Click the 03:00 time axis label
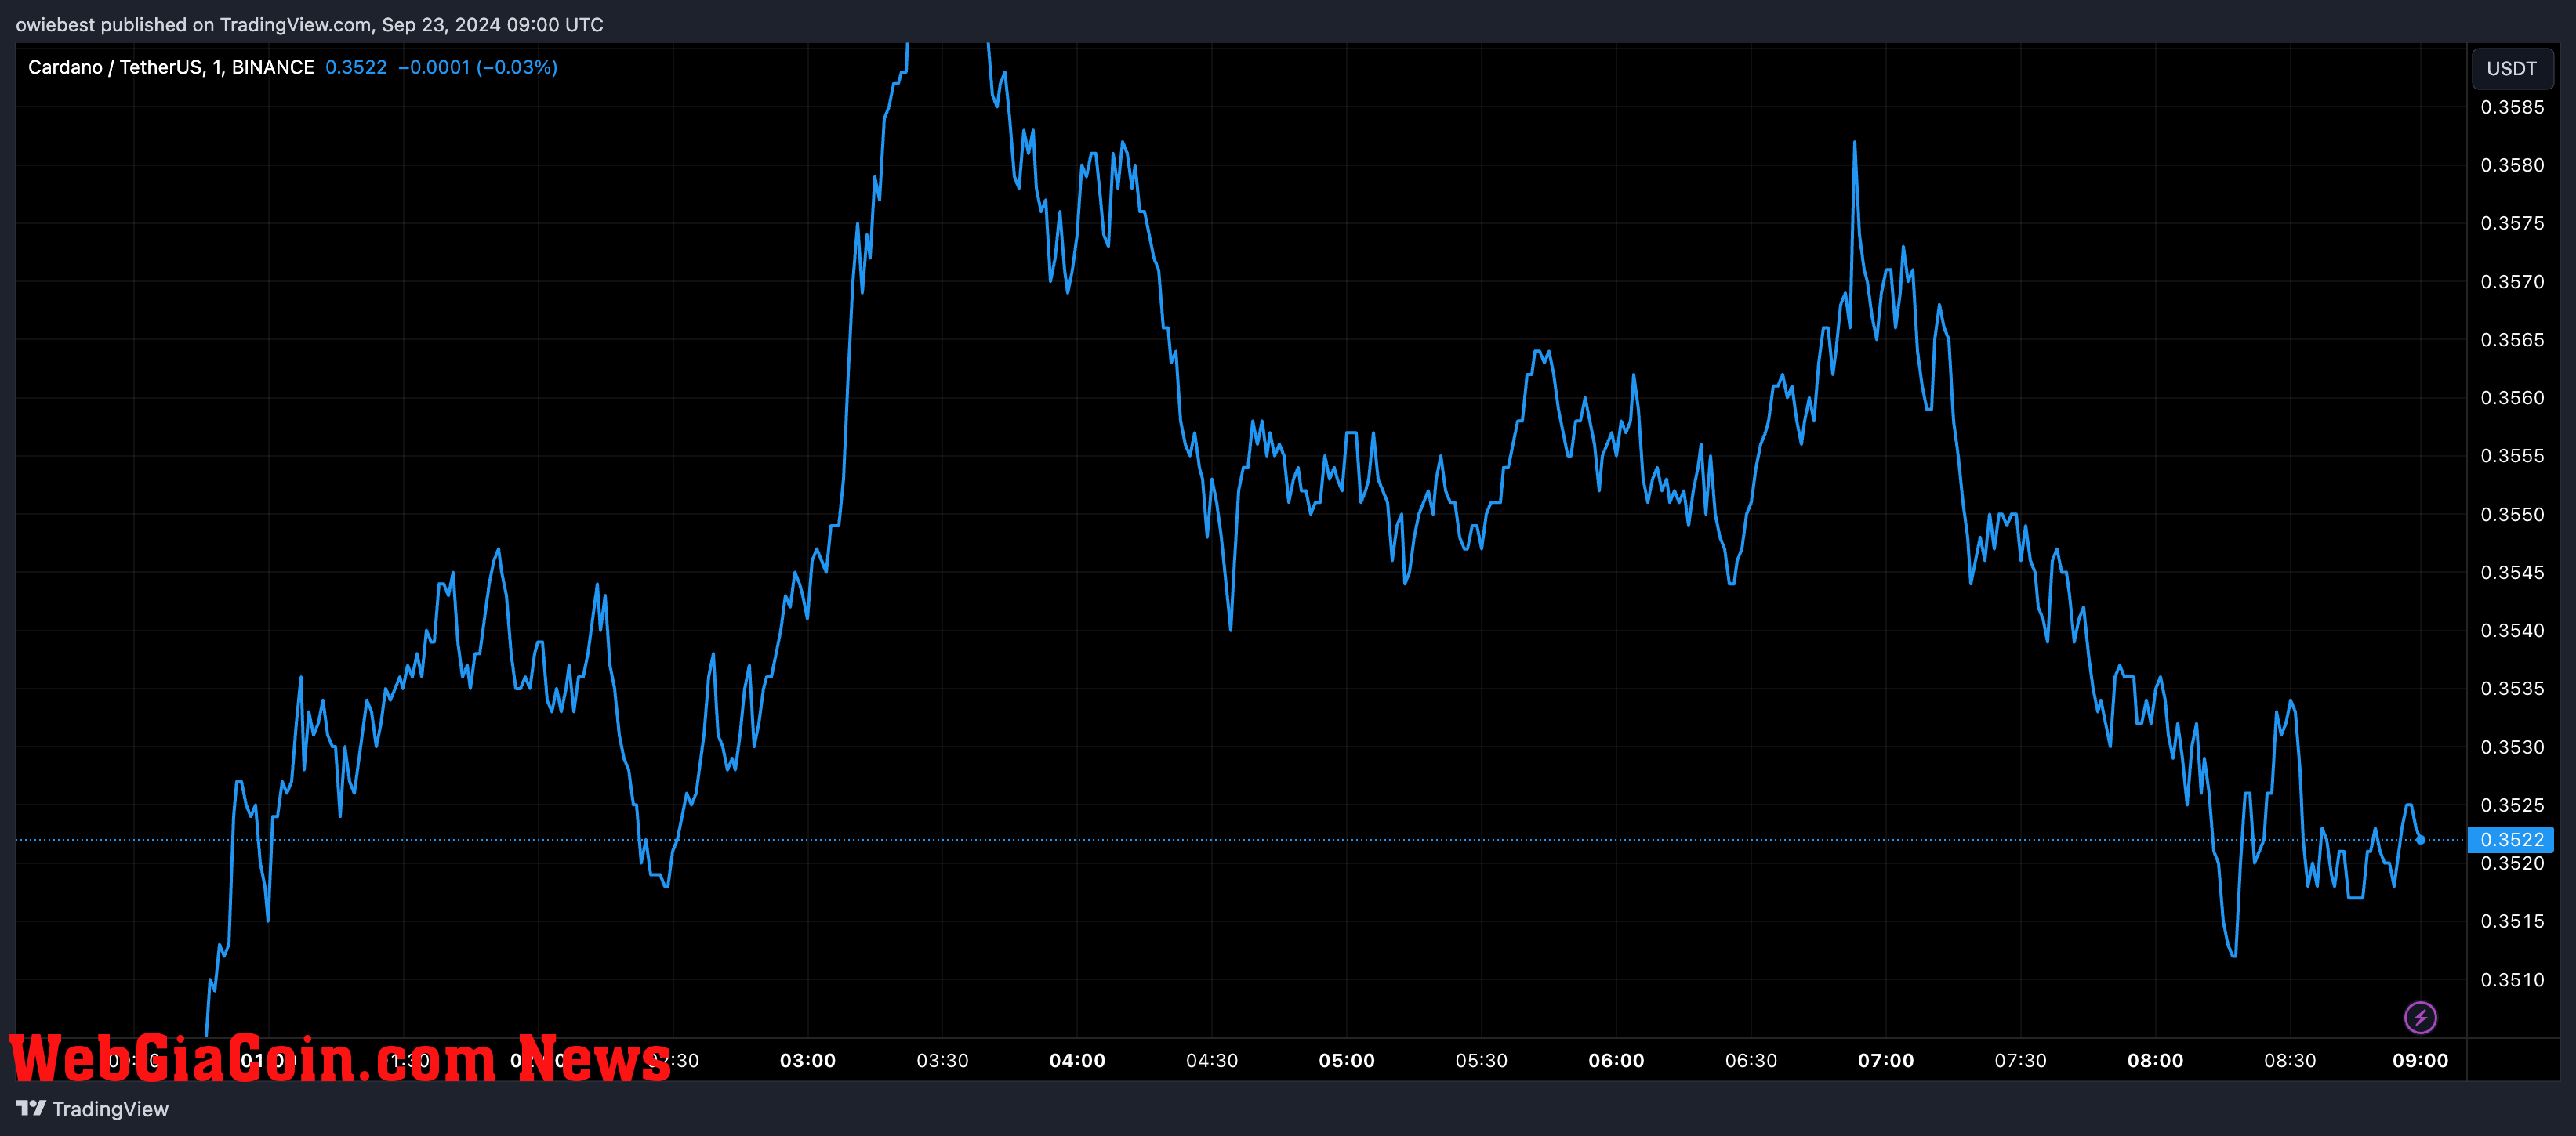The image size is (2576, 1136). [808, 1060]
